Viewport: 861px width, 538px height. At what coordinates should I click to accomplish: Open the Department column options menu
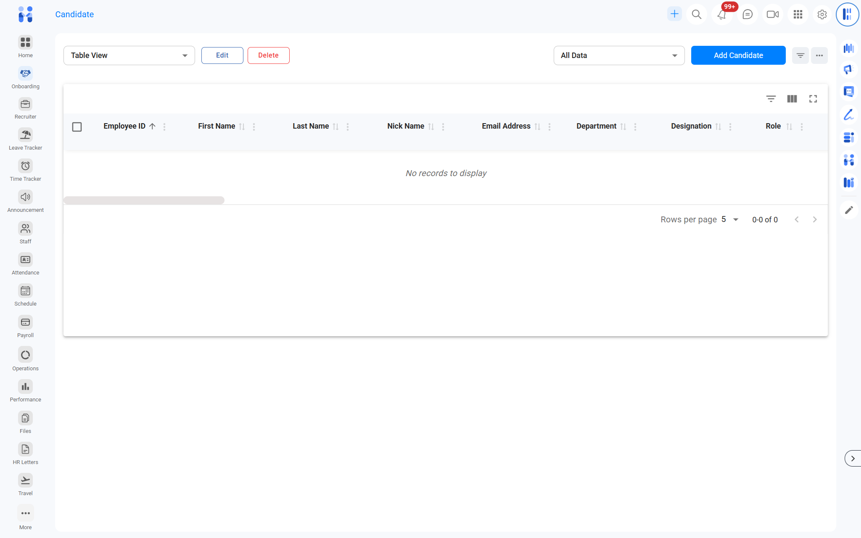(635, 127)
